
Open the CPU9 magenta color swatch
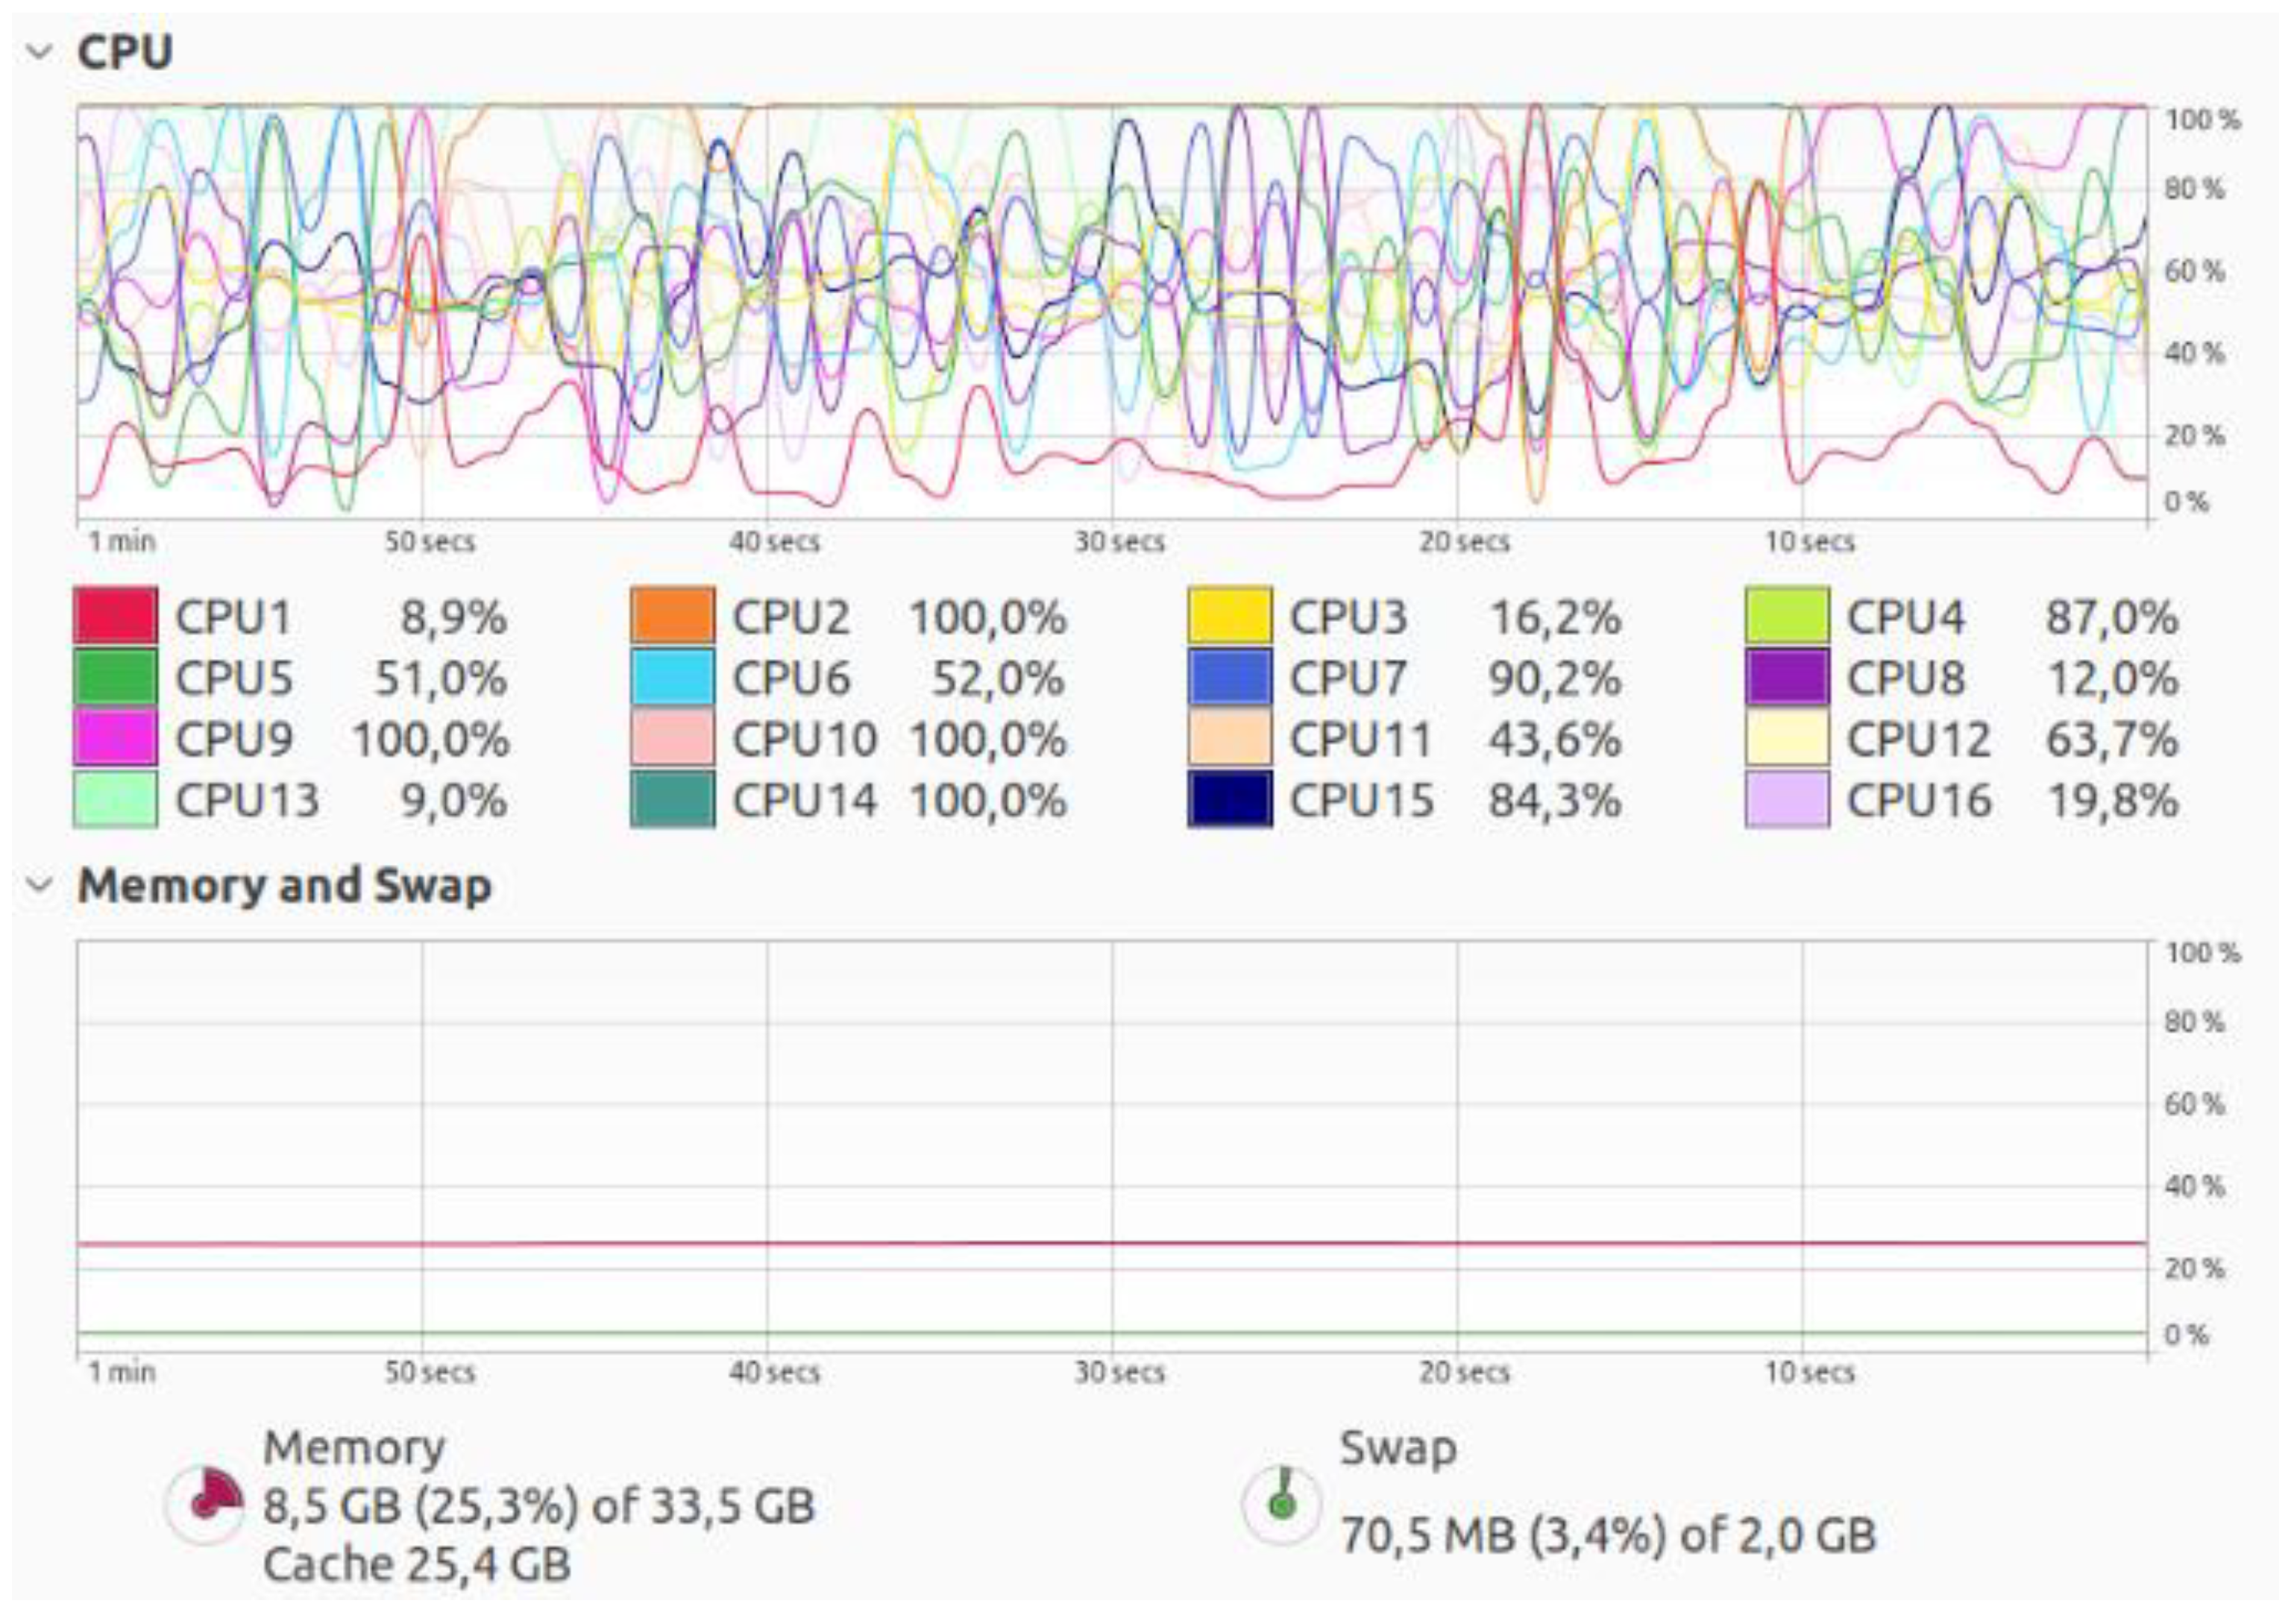tap(115, 738)
